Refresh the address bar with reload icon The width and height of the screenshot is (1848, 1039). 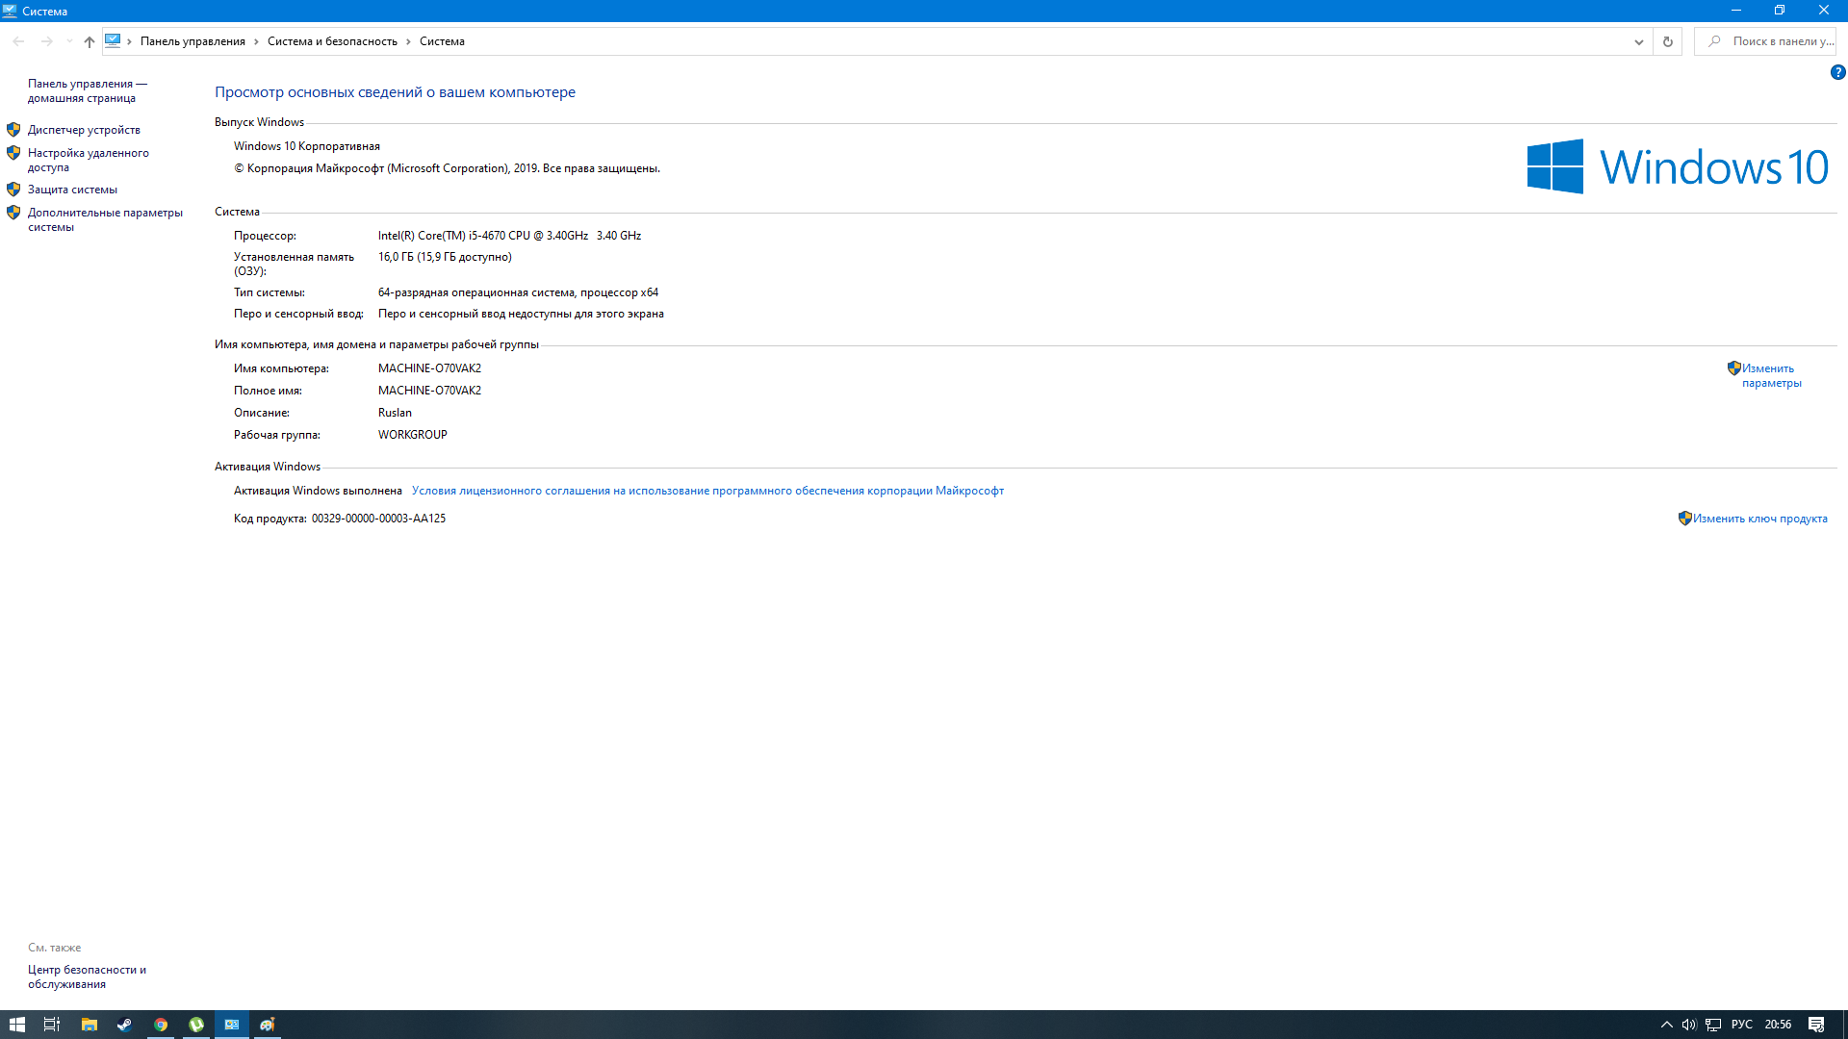pyautogui.click(x=1668, y=41)
